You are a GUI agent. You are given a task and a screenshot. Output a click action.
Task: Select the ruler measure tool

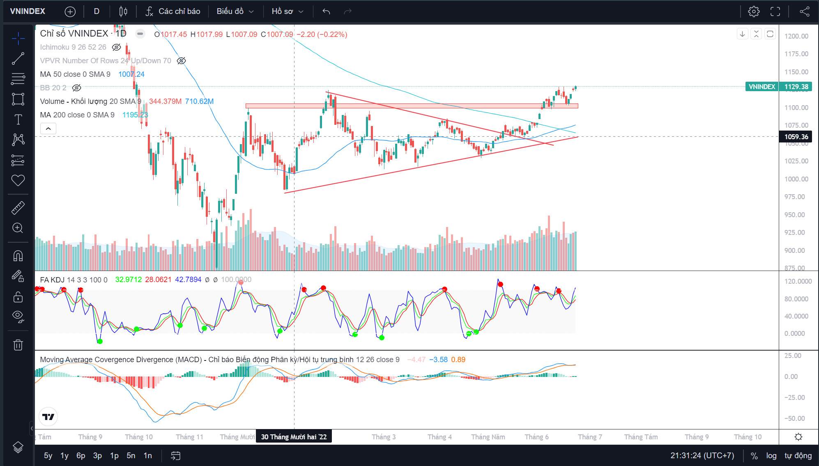18,208
